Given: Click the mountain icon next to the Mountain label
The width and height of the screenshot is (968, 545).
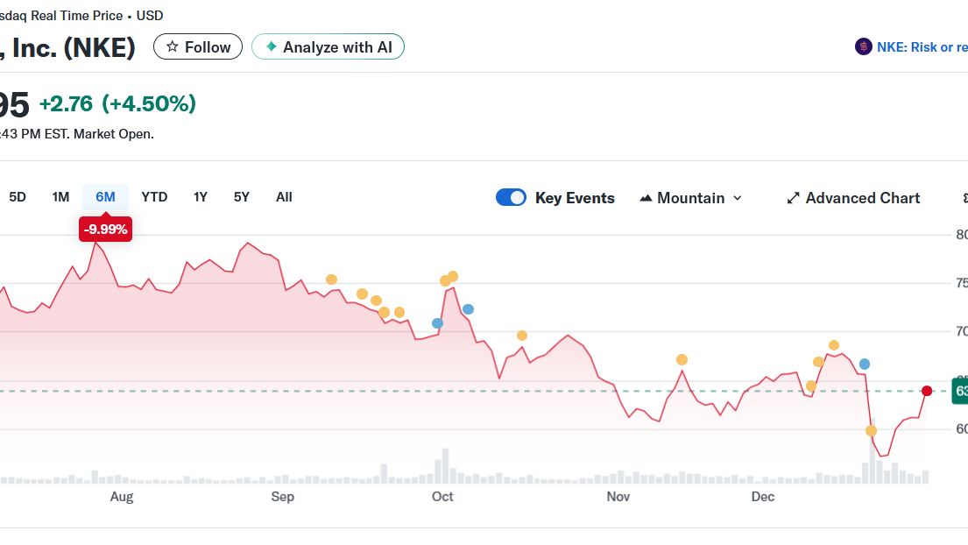Looking at the screenshot, I should (x=647, y=198).
